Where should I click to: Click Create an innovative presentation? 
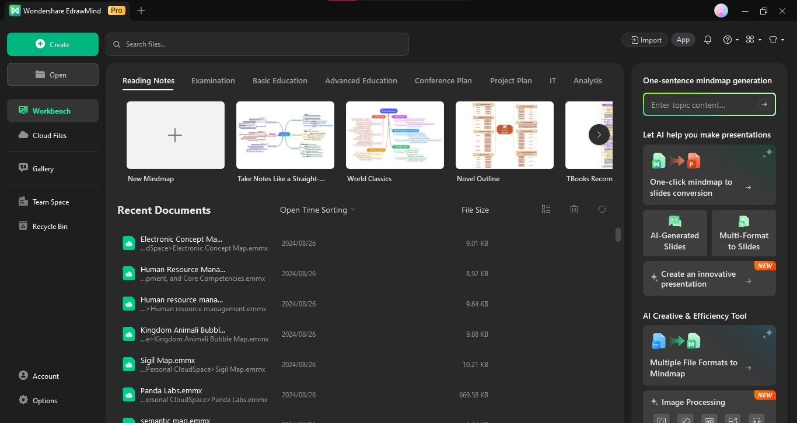(709, 279)
